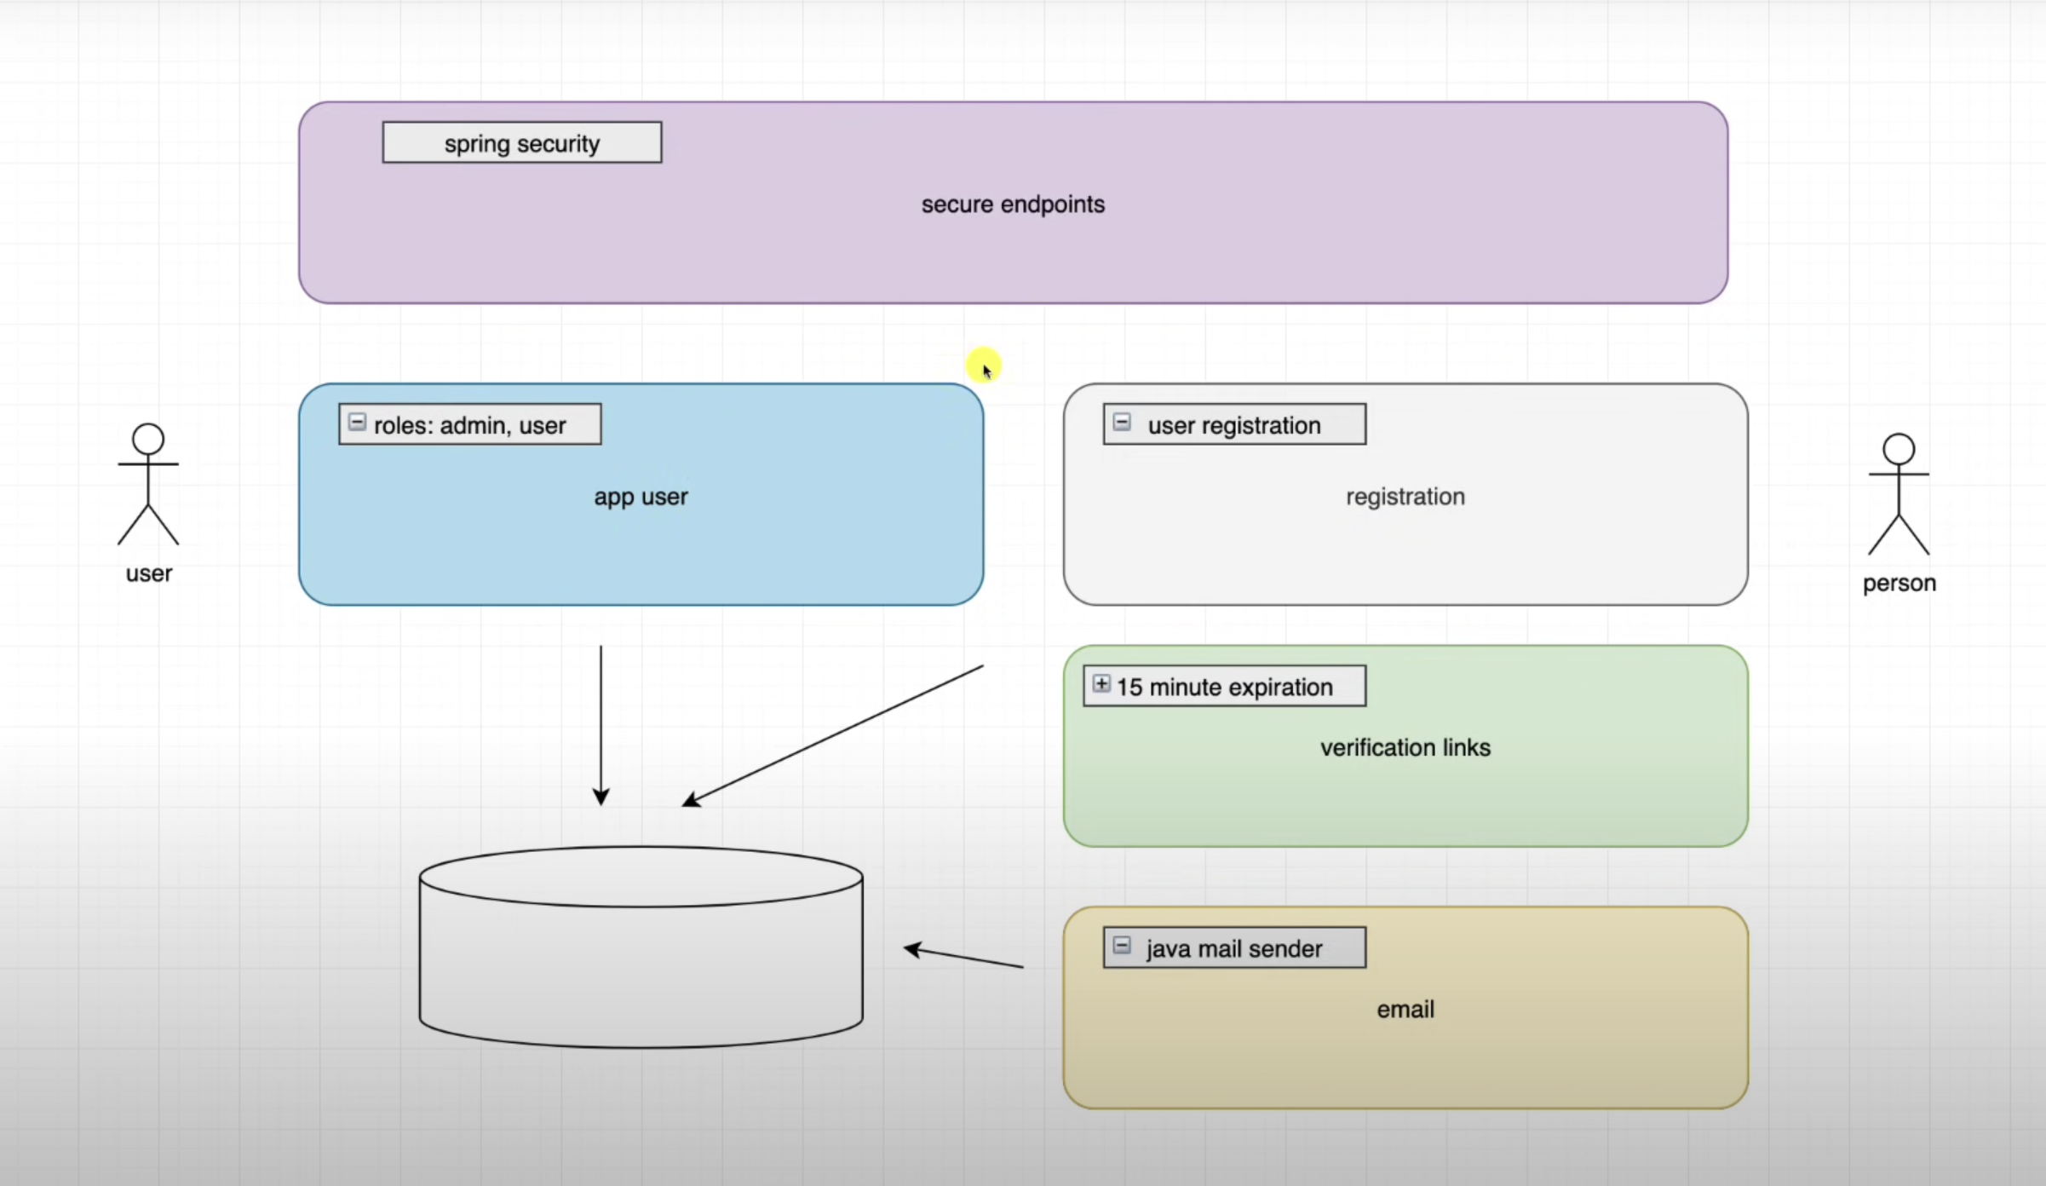Click the plus box on 15 minute expiration

click(1101, 682)
